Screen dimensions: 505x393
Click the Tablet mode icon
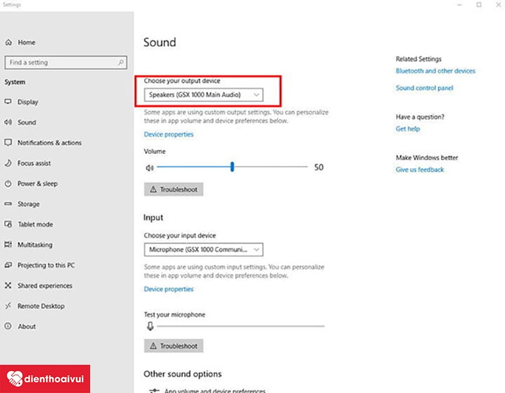(x=8, y=225)
